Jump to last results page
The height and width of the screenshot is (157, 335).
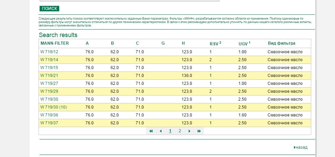pos(199,131)
